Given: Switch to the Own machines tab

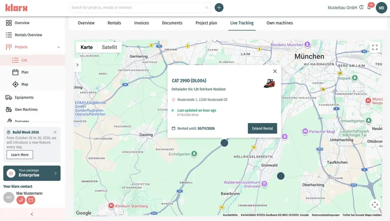Looking at the screenshot, I should [x=279, y=23].
